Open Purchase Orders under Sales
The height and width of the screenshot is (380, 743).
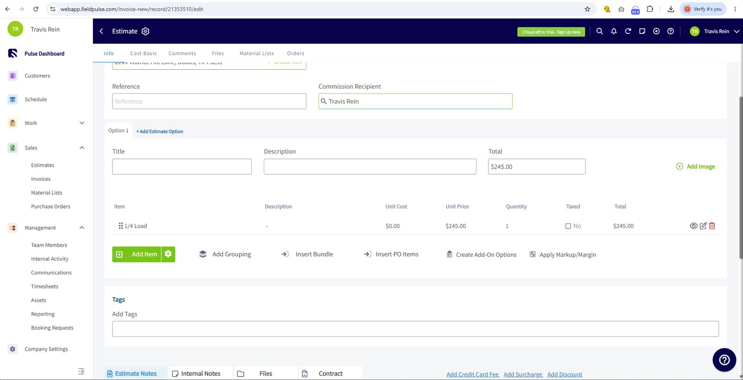coord(51,207)
